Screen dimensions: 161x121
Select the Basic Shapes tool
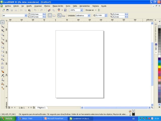(x=3, y=59)
